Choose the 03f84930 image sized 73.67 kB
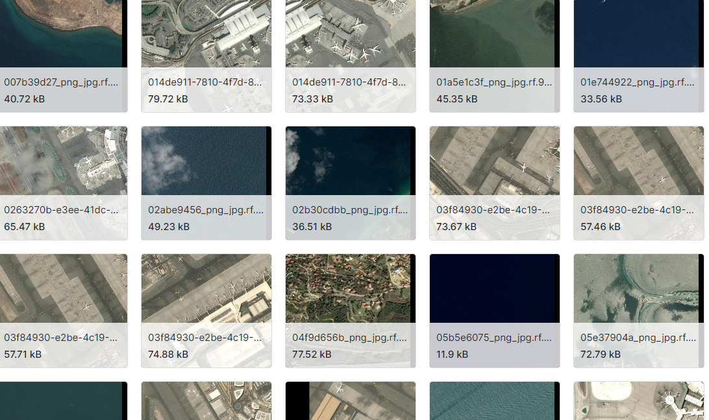The width and height of the screenshot is (709, 420). click(x=494, y=161)
